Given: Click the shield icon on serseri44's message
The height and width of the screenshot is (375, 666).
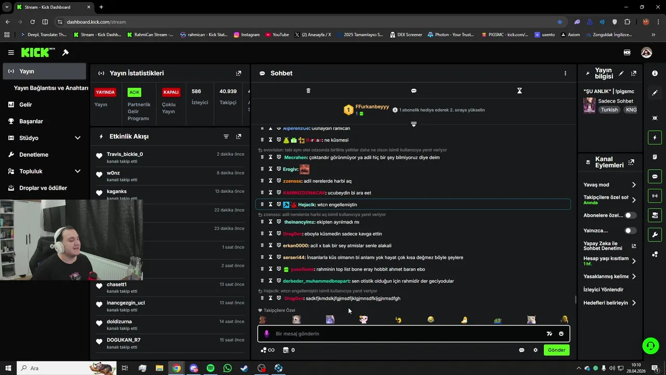Looking at the screenshot, I should pos(279,257).
